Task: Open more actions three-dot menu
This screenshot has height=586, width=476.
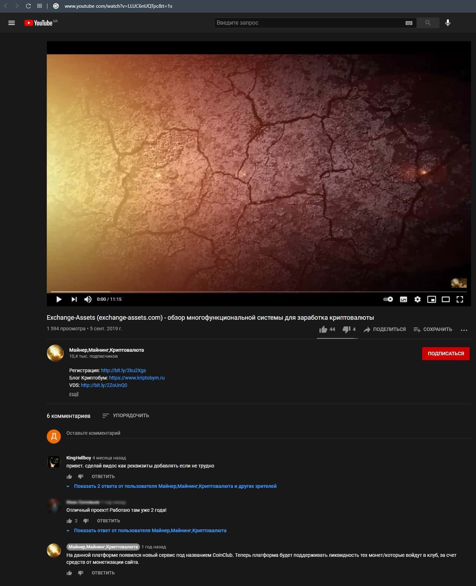Action: point(464,330)
